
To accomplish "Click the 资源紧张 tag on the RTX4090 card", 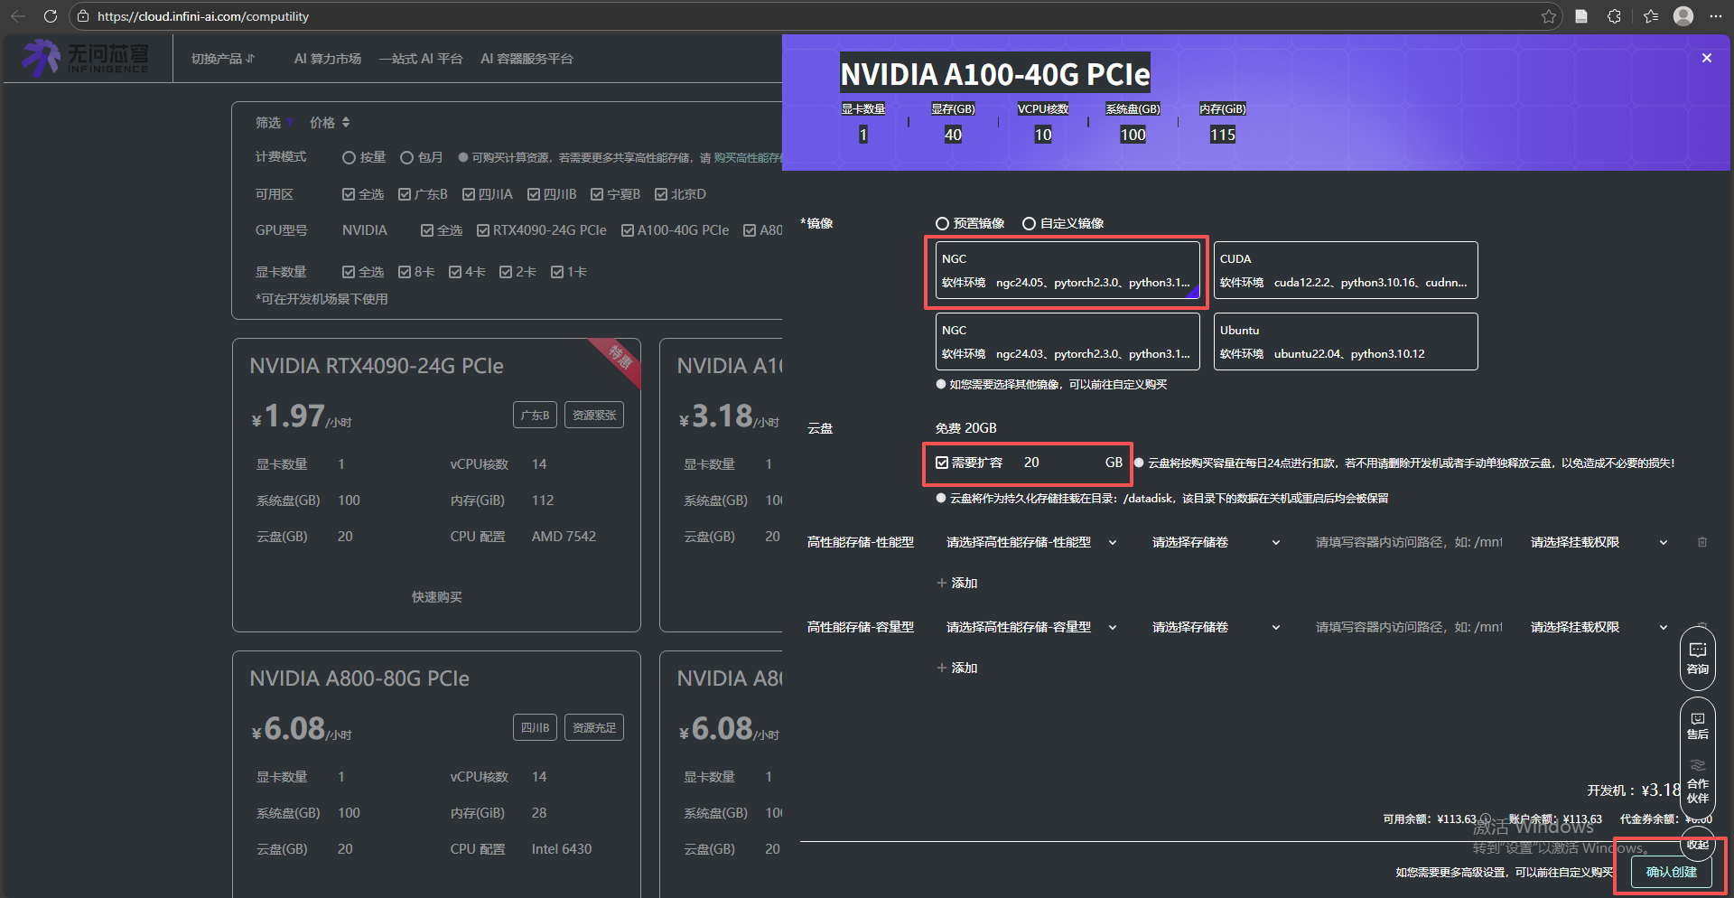I will click(x=594, y=416).
